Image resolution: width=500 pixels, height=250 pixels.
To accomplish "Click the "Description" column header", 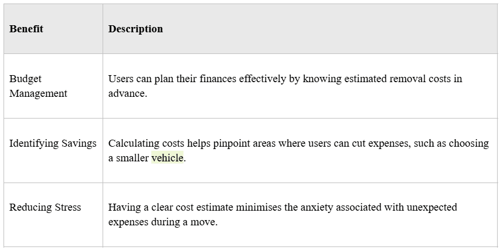I will tap(135, 29).
